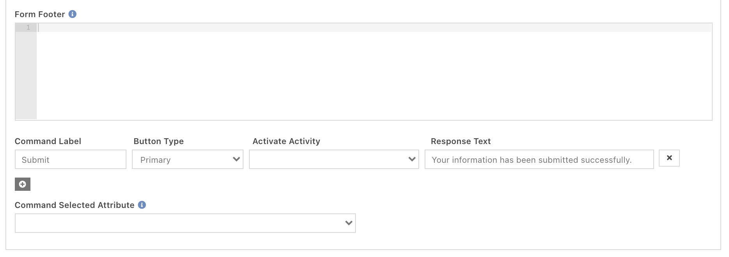Screen dimensions: 729x257
Task: Edit the Response Text field
Action: (x=539, y=159)
